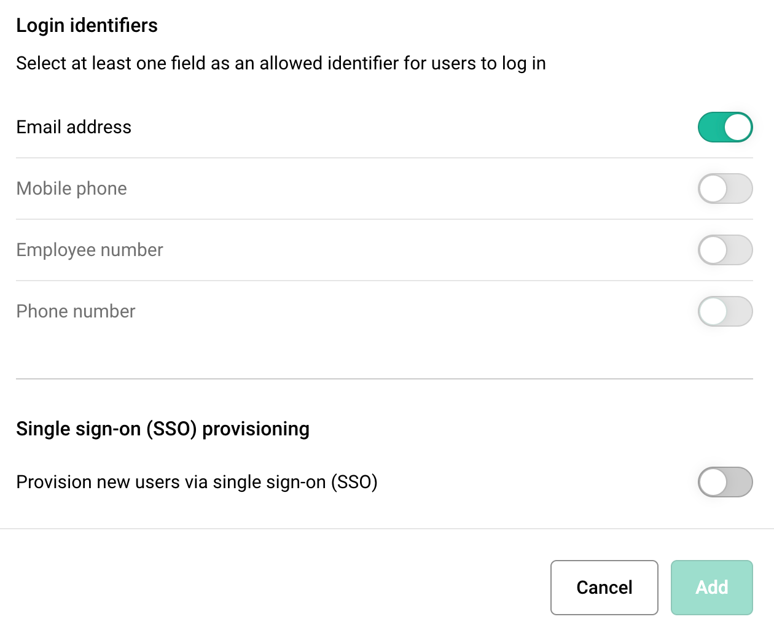Viewport: 774px width, 630px height.
Task: Disable the Email address login identifier
Action: tap(725, 127)
